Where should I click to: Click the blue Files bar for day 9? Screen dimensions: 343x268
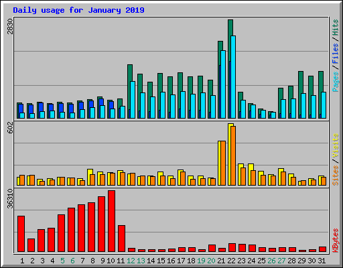(x=101, y=102)
